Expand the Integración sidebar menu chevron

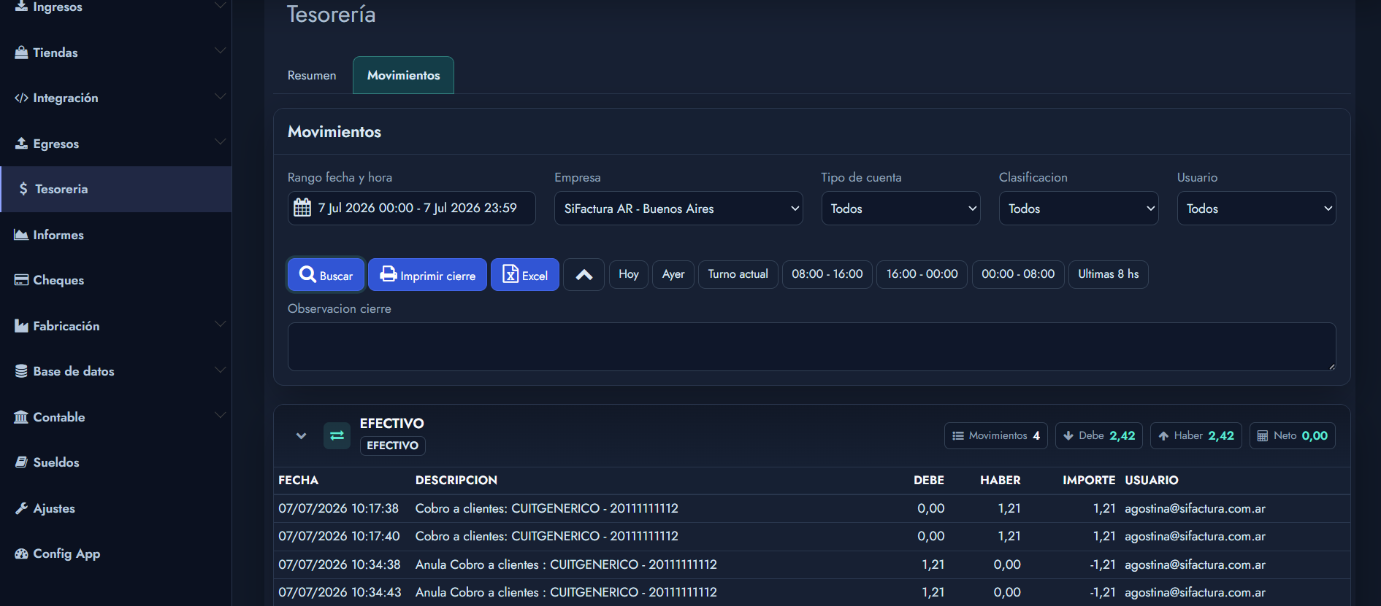click(x=220, y=96)
